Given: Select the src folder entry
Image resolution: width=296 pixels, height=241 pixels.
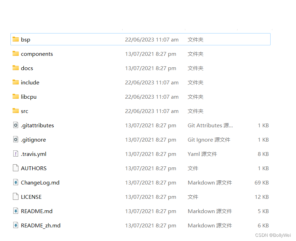Looking at the screenshot, I should point(25,111).
